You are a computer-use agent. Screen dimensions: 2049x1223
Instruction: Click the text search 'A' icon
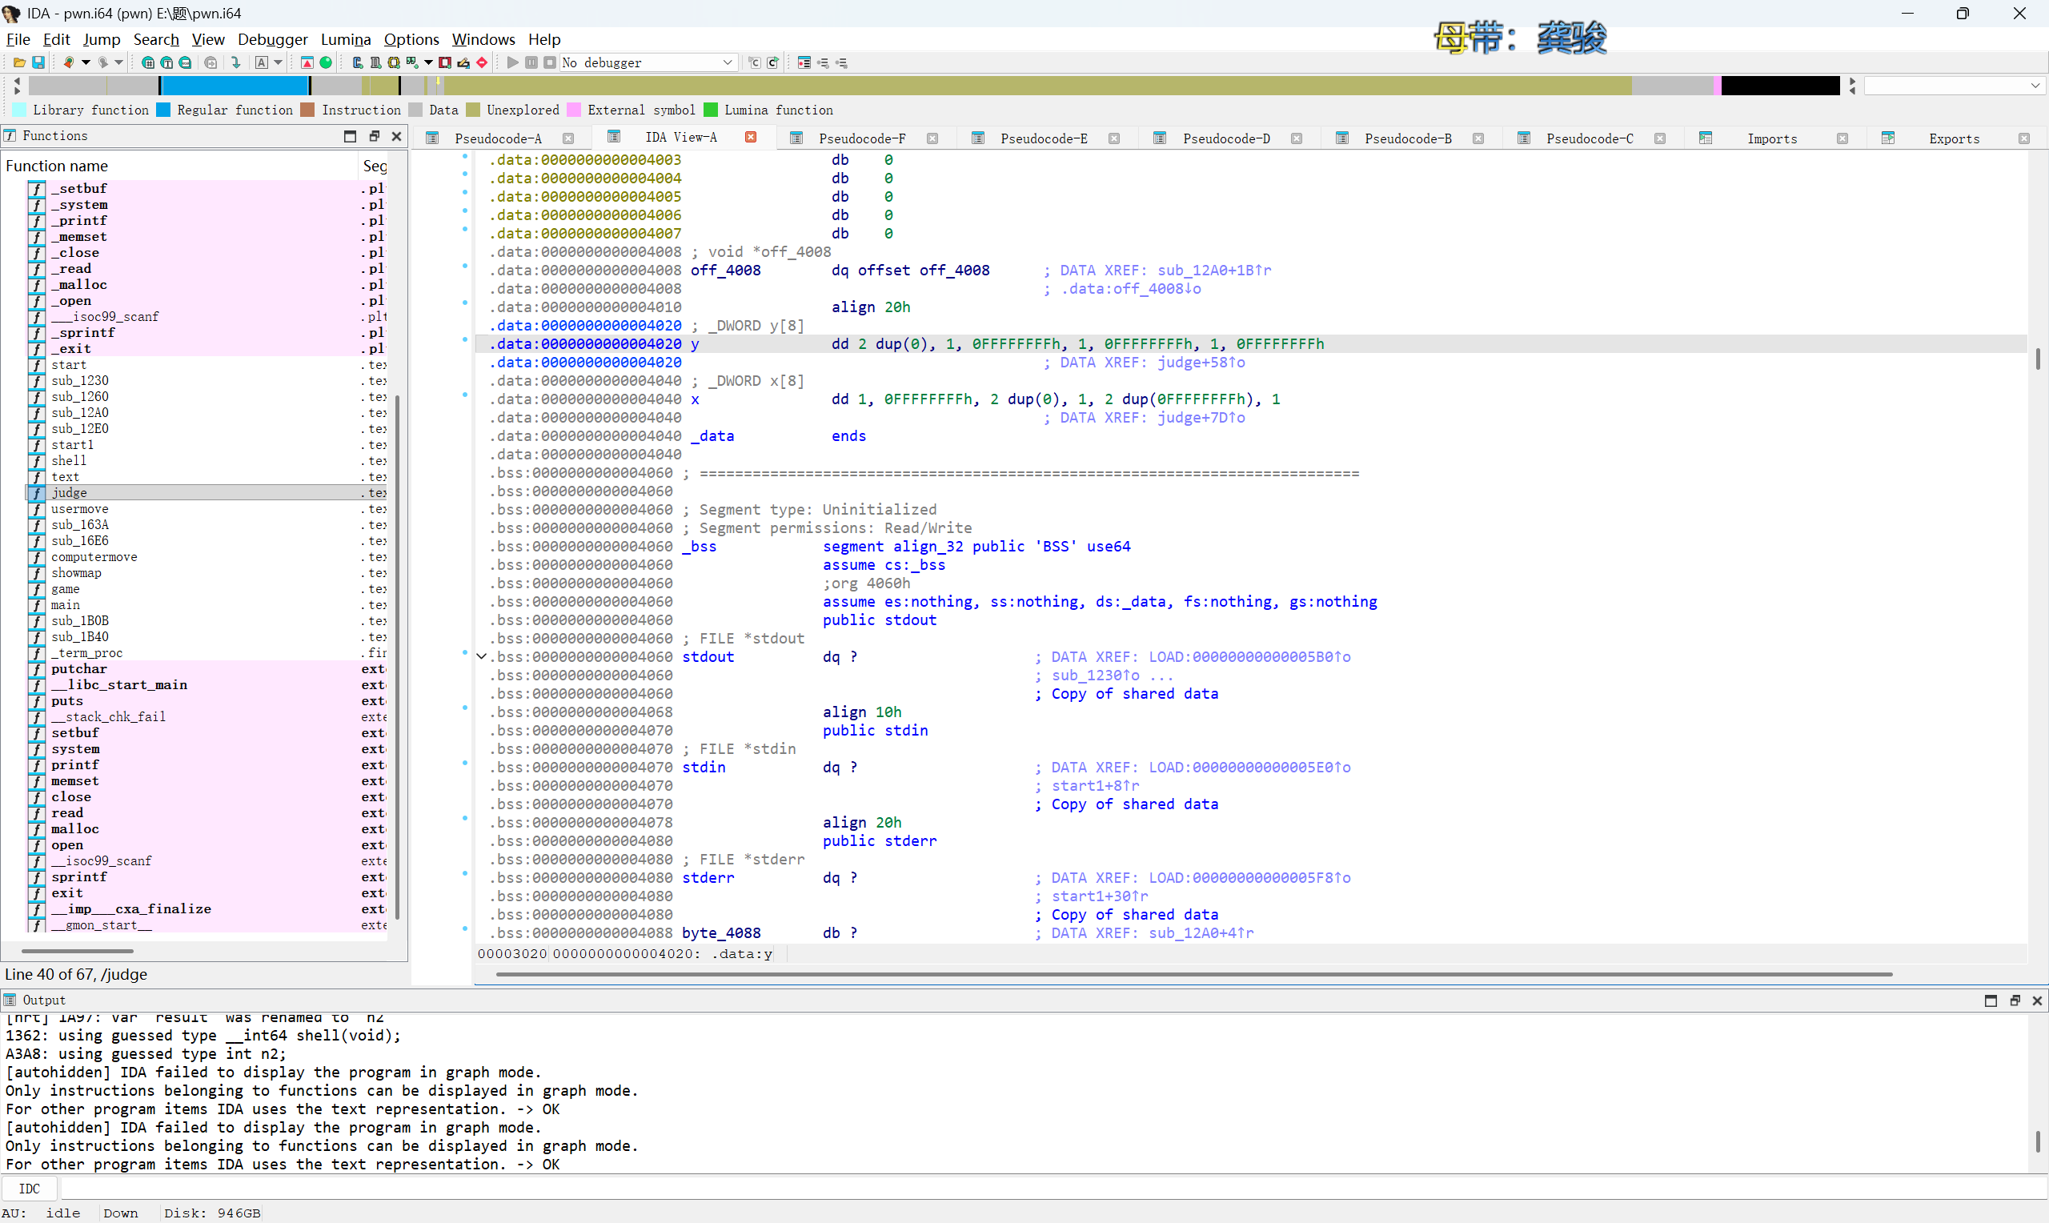pos(261,62)
